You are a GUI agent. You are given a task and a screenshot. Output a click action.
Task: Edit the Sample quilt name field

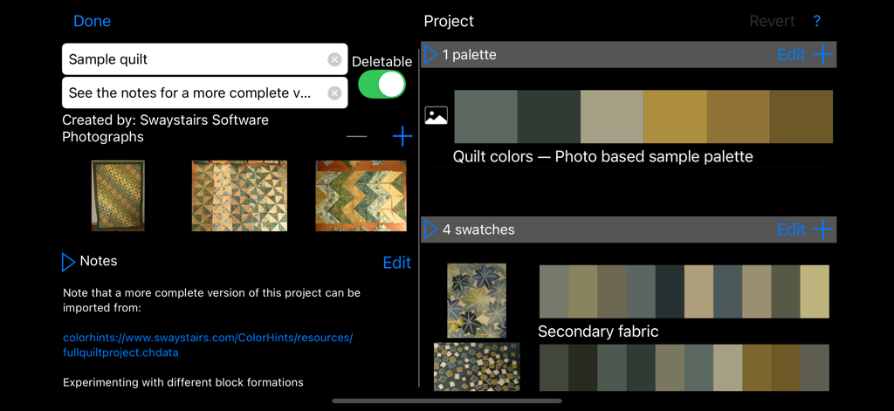tap(204, 59)
